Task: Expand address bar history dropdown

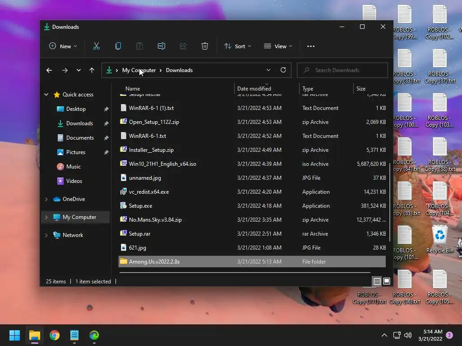Action: coord(268,70)
